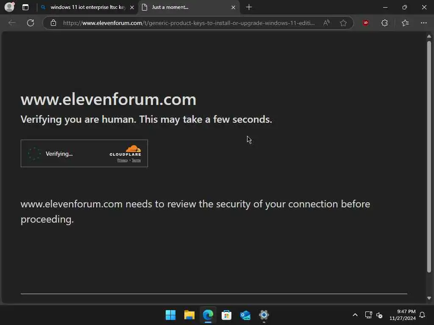
Task: Open Edge Settings and more menu
Action: coord(424,23)
